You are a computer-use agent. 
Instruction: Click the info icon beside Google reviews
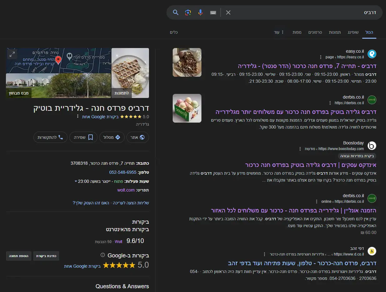pos(102,255)
